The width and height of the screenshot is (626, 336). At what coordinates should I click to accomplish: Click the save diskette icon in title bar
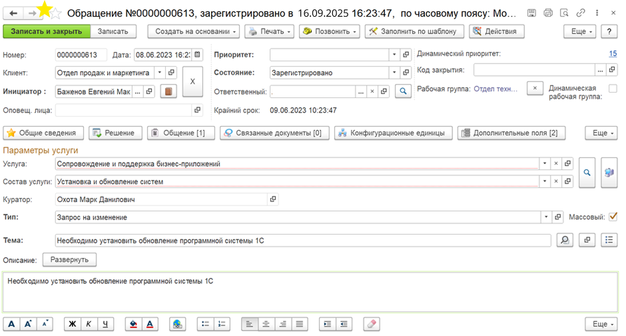[531, 13]
